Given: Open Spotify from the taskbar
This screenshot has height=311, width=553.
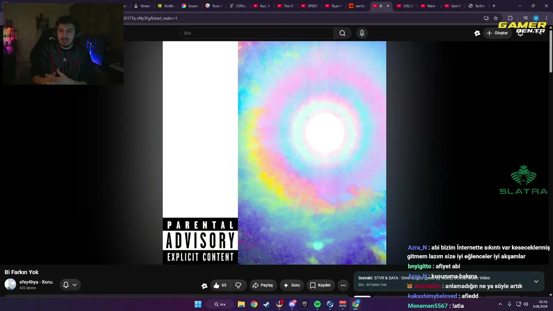Looking at the screenshot, I should click(x=317, y=304).
